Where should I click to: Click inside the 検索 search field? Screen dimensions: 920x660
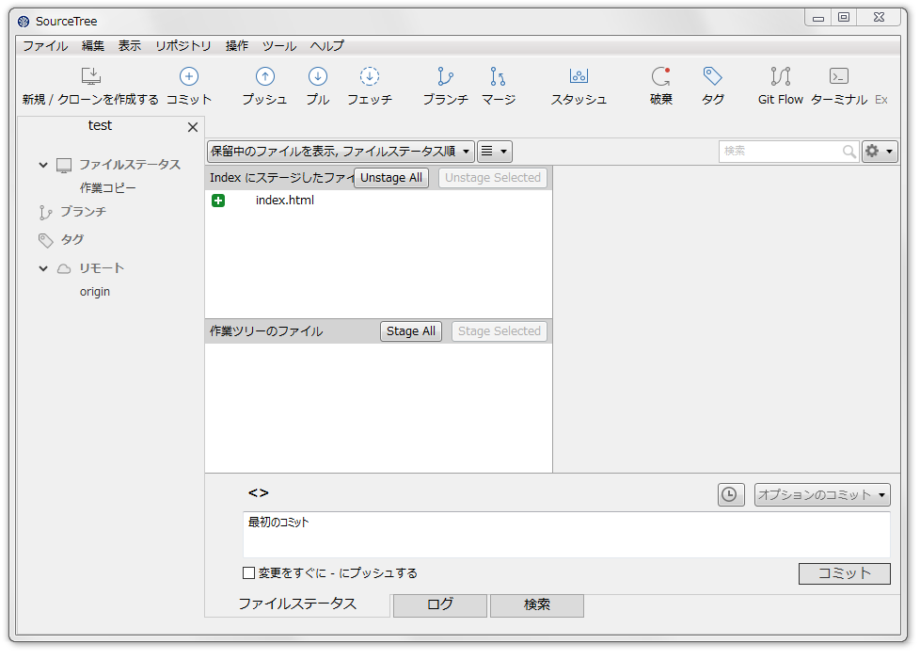coord(788,151)
